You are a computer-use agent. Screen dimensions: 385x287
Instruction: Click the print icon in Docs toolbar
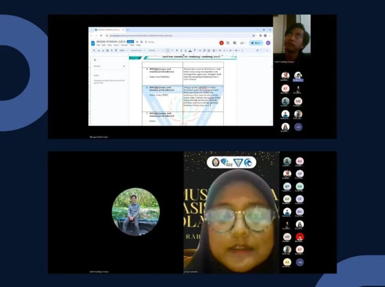coord(107,51)
